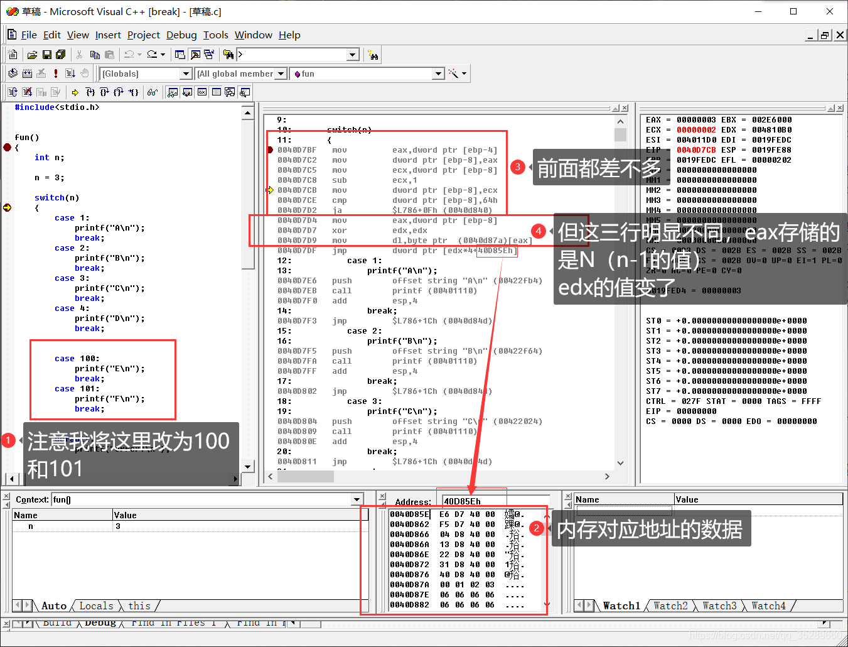Image resolution: width=848 pixels, height=647 pixels.
Task: Click the Name header in Watch window
Action: point(624,499)
